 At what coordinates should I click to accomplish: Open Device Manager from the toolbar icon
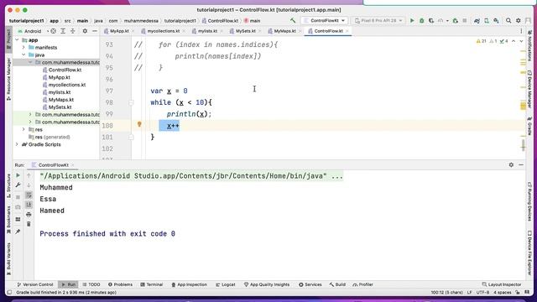pyautogui.click(x=487, y=20)
